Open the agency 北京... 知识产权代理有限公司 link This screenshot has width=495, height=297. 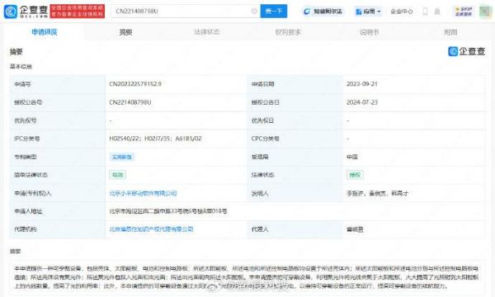point(151,229)
